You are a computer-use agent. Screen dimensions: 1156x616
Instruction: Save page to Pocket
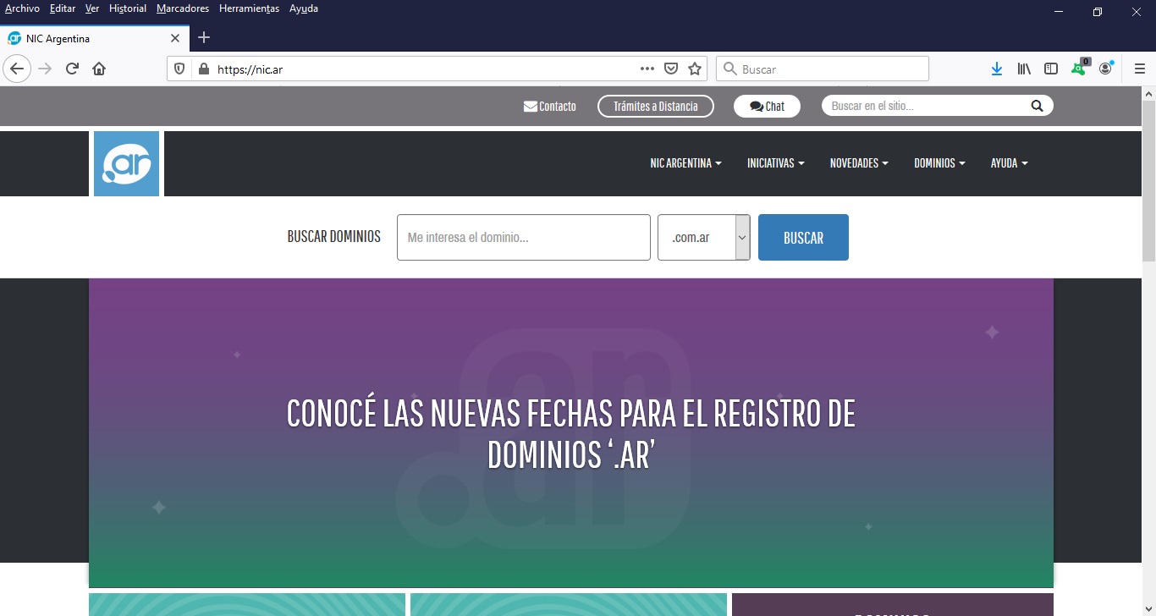pyautogui.click(x=671, y=69)
